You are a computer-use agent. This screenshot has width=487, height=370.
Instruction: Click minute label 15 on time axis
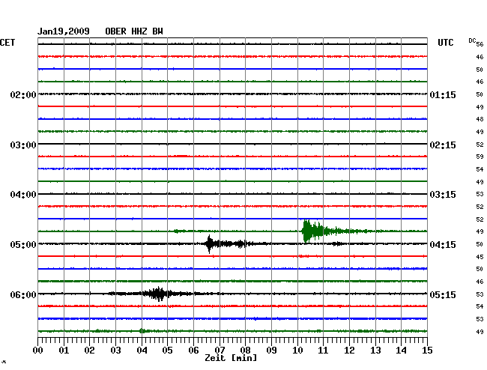point(427,351)
